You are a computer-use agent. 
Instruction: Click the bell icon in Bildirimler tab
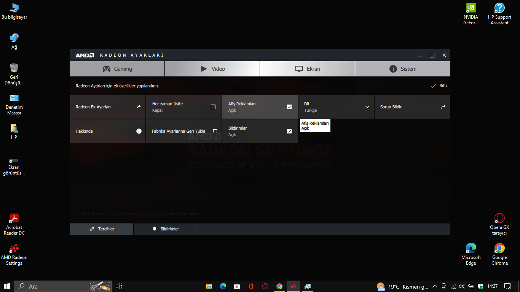(155, 229)
